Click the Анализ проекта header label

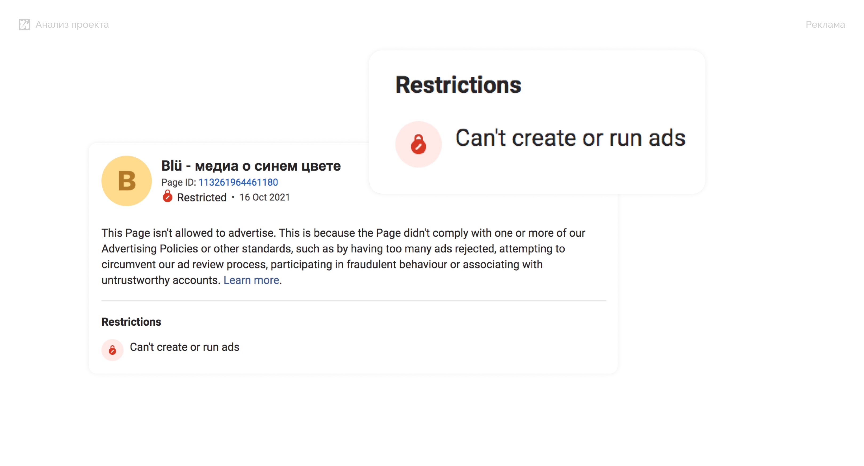pyautogui.click(x=72, y=24)
